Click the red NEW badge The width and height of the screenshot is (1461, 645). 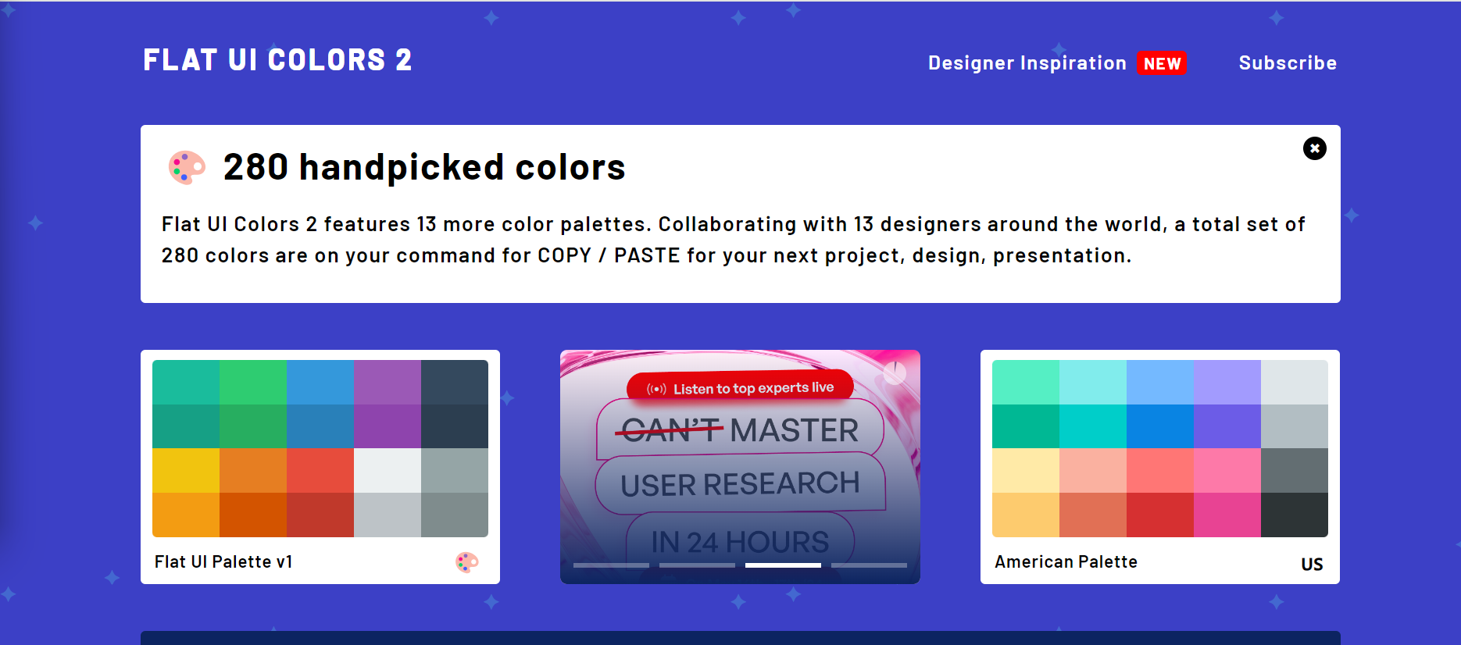(1162, 63)
